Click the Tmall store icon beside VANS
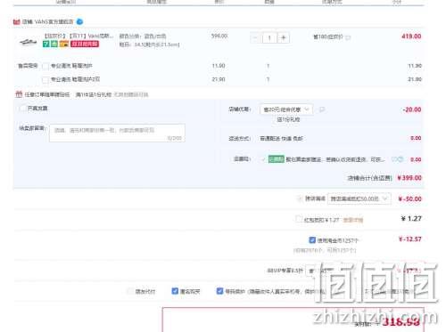 [17, 21]
